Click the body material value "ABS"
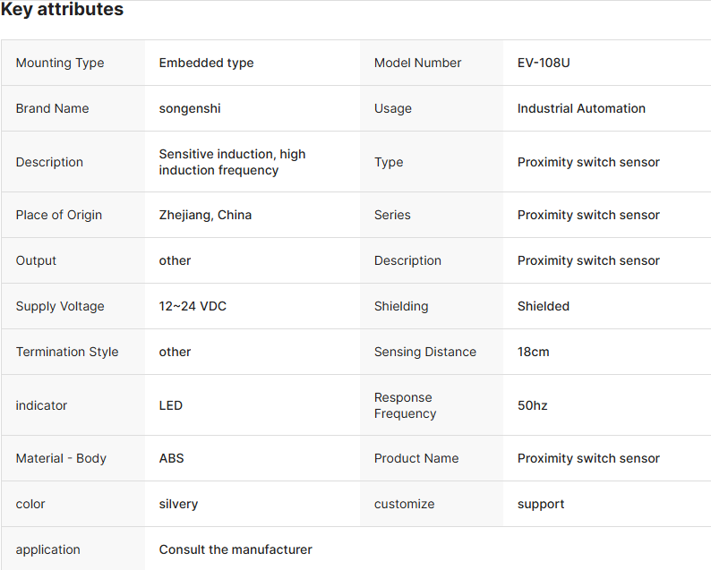711x570 pixels. [171, 458]
